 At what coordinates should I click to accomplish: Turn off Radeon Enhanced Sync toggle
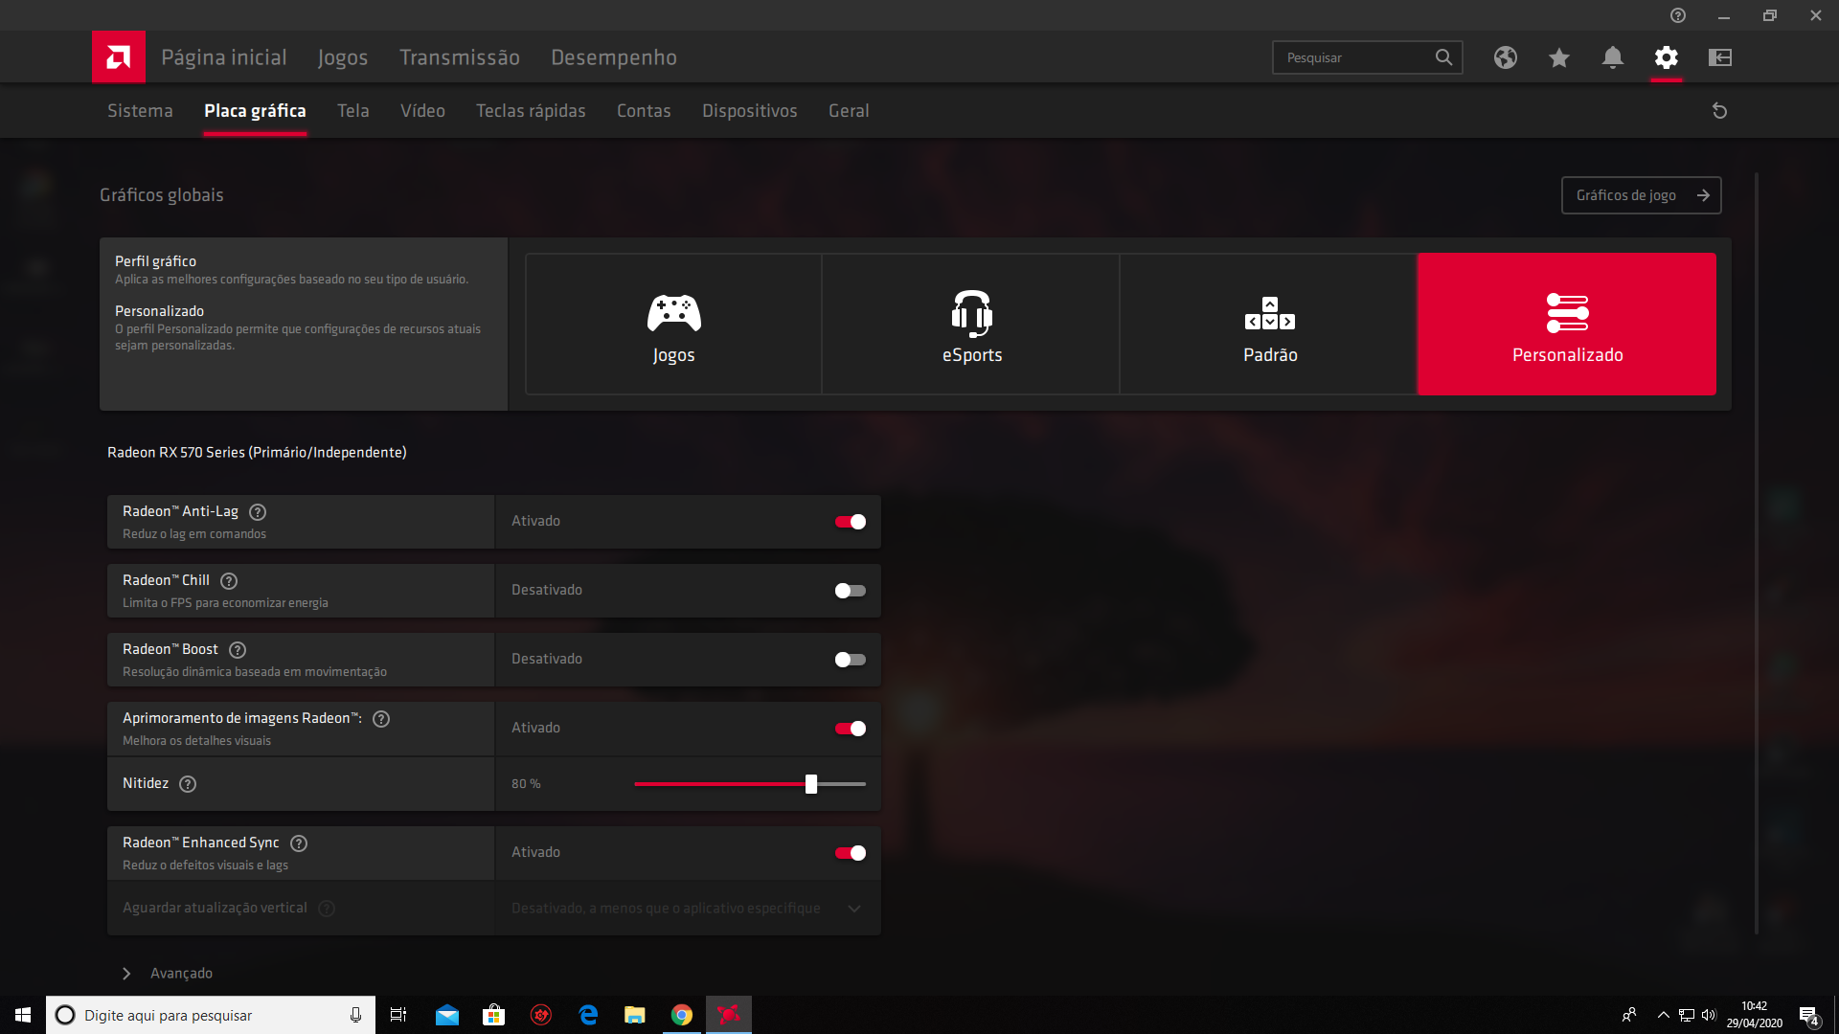(x=851, y=853)
